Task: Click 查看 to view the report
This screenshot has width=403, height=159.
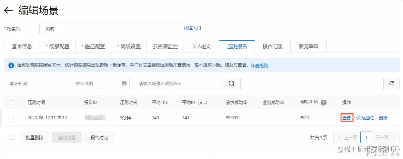Action: pos(346,118)
